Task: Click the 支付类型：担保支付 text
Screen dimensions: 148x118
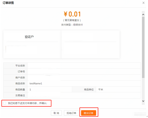Action: (72, 25)
